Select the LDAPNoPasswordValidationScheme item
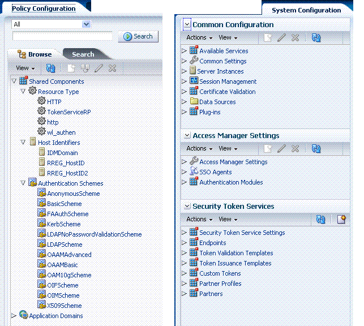Screen dimensions: 364x326 [94, 234]
